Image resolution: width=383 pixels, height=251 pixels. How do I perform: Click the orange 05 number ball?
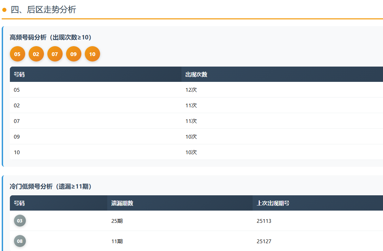[x=17, y=54]
